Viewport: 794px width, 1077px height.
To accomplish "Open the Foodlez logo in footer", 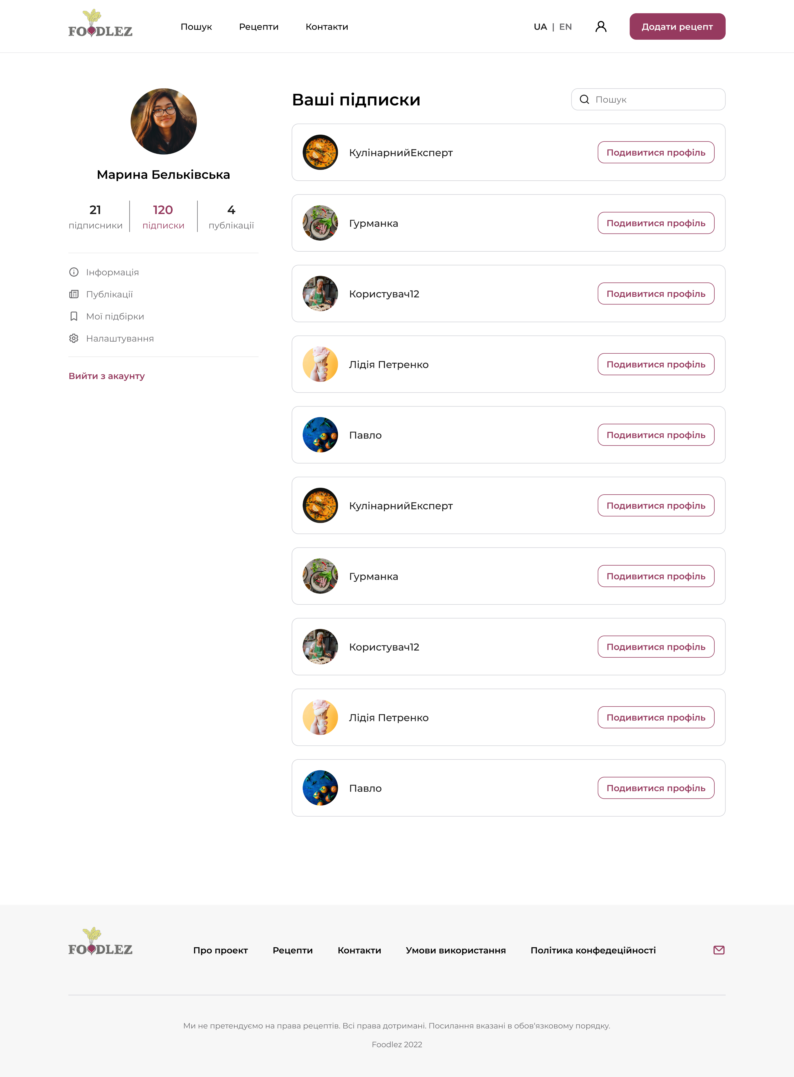I will 100,942.
